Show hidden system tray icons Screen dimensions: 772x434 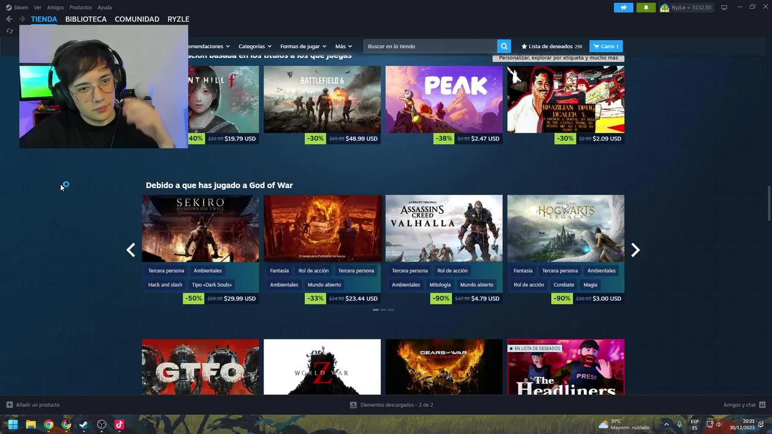666,424
